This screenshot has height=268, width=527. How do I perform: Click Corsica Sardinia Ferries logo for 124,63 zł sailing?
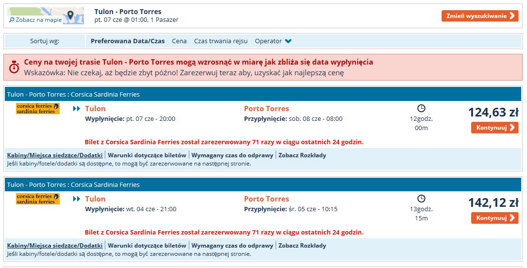(38, 109)
